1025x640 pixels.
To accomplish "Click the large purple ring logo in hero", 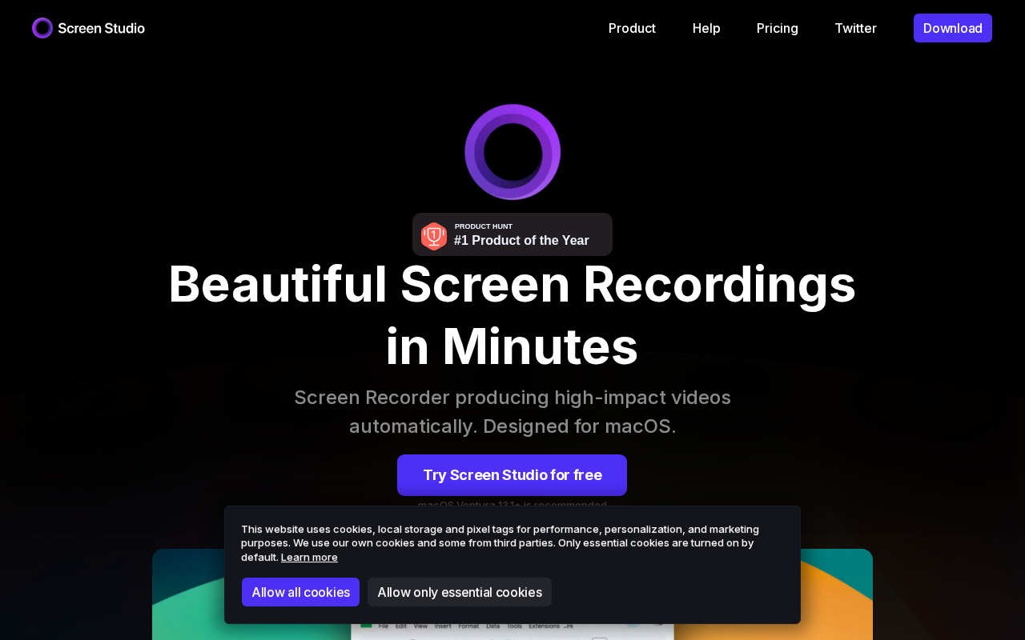I will coord(512,152).
